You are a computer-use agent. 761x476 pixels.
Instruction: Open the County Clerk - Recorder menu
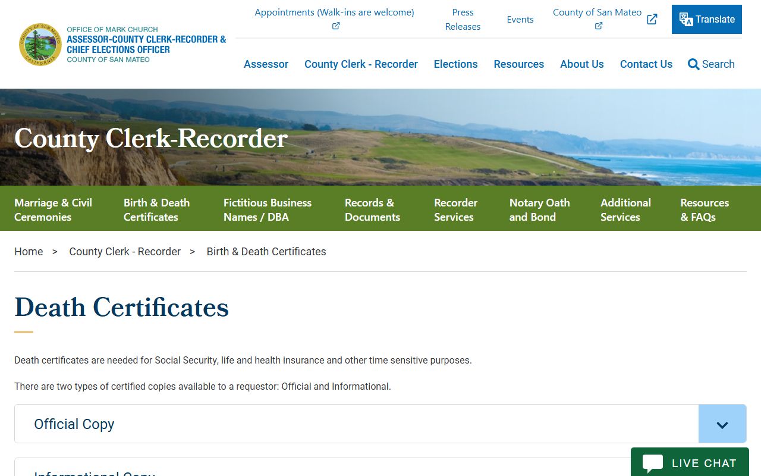coord(361,64)
